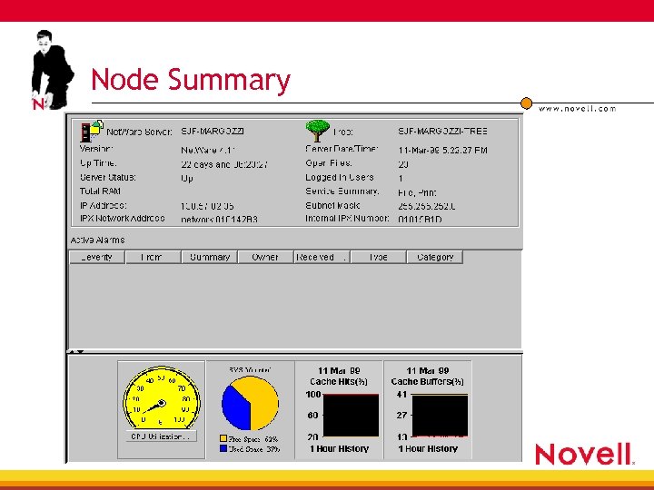Click the Up Time value
The width and height of the screenshot is (654, 490).
pyautogui.click(x=224, y=164)
